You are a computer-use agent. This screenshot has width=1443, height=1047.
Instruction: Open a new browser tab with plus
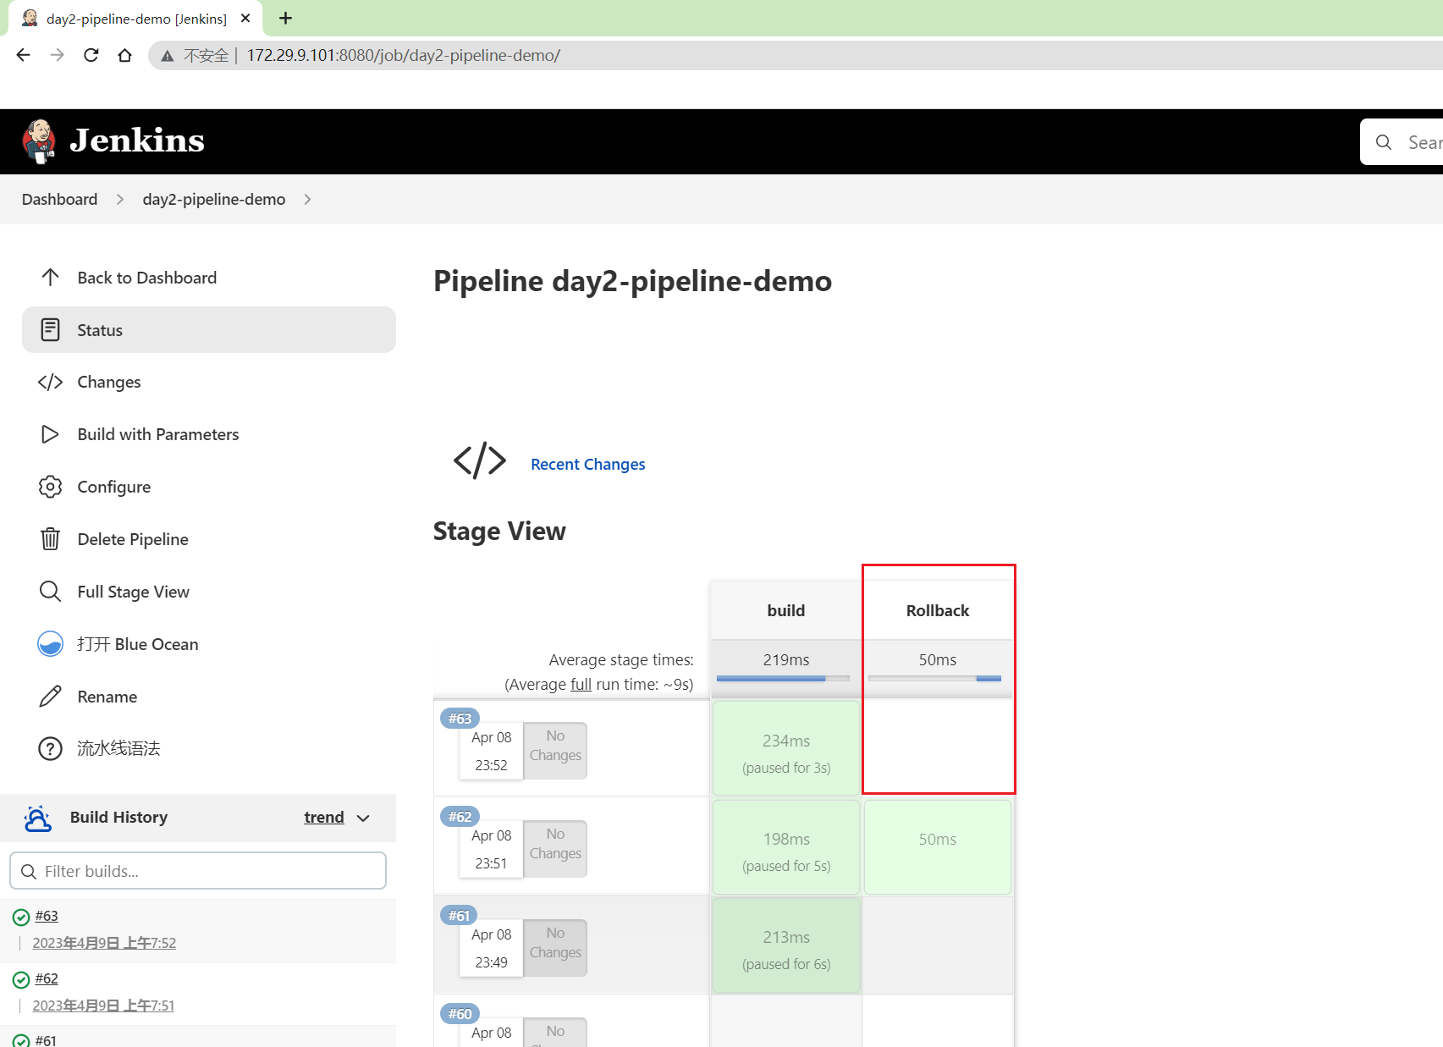tap(286, 18)
